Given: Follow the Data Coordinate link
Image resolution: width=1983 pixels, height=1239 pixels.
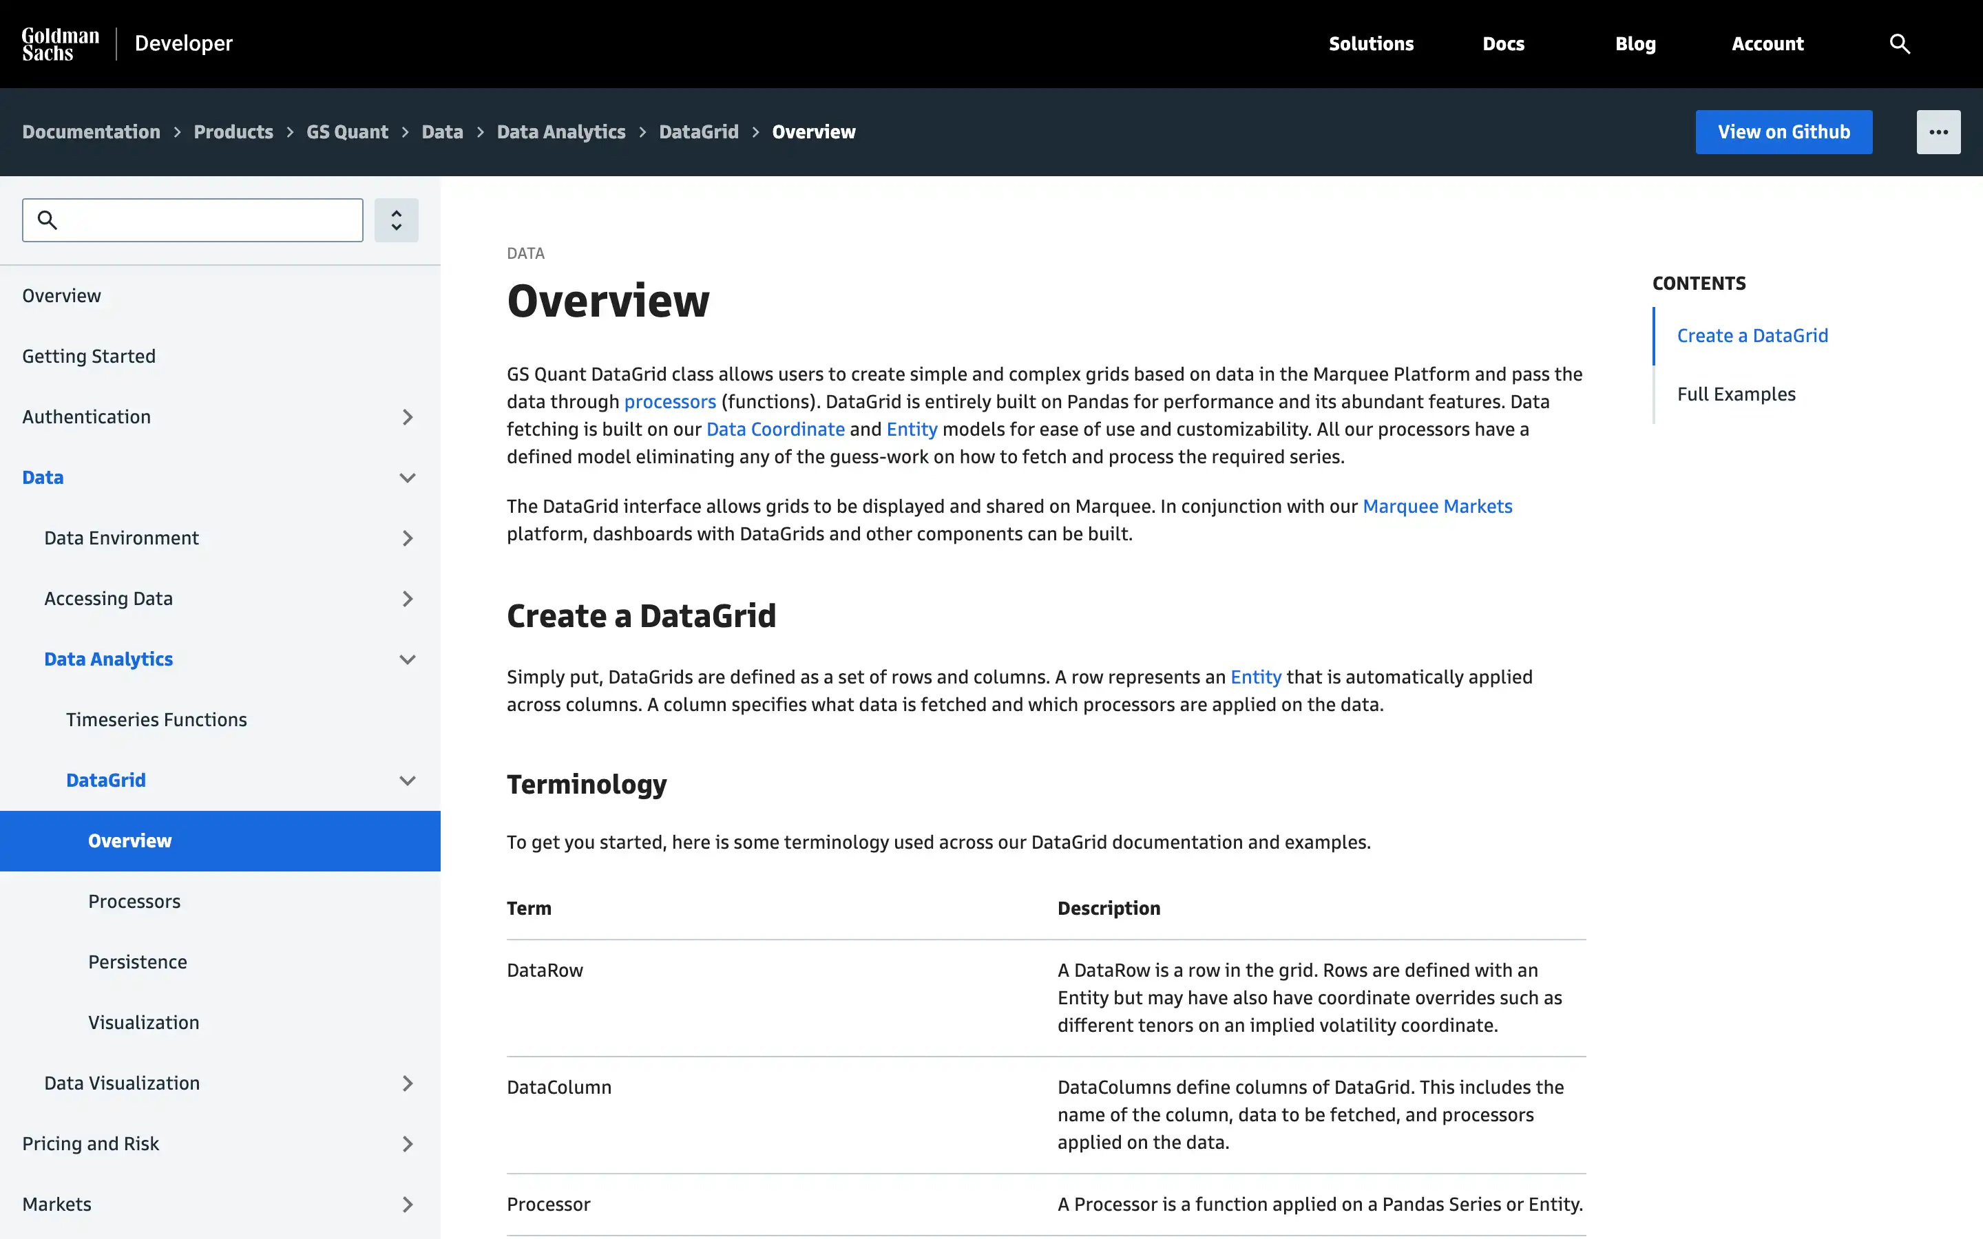Looking at the screenshot, I should coord(775,430).
